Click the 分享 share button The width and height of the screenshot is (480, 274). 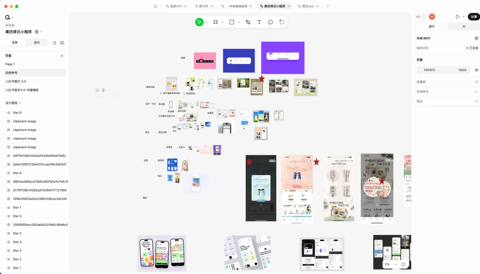click(x=474, y=16)
